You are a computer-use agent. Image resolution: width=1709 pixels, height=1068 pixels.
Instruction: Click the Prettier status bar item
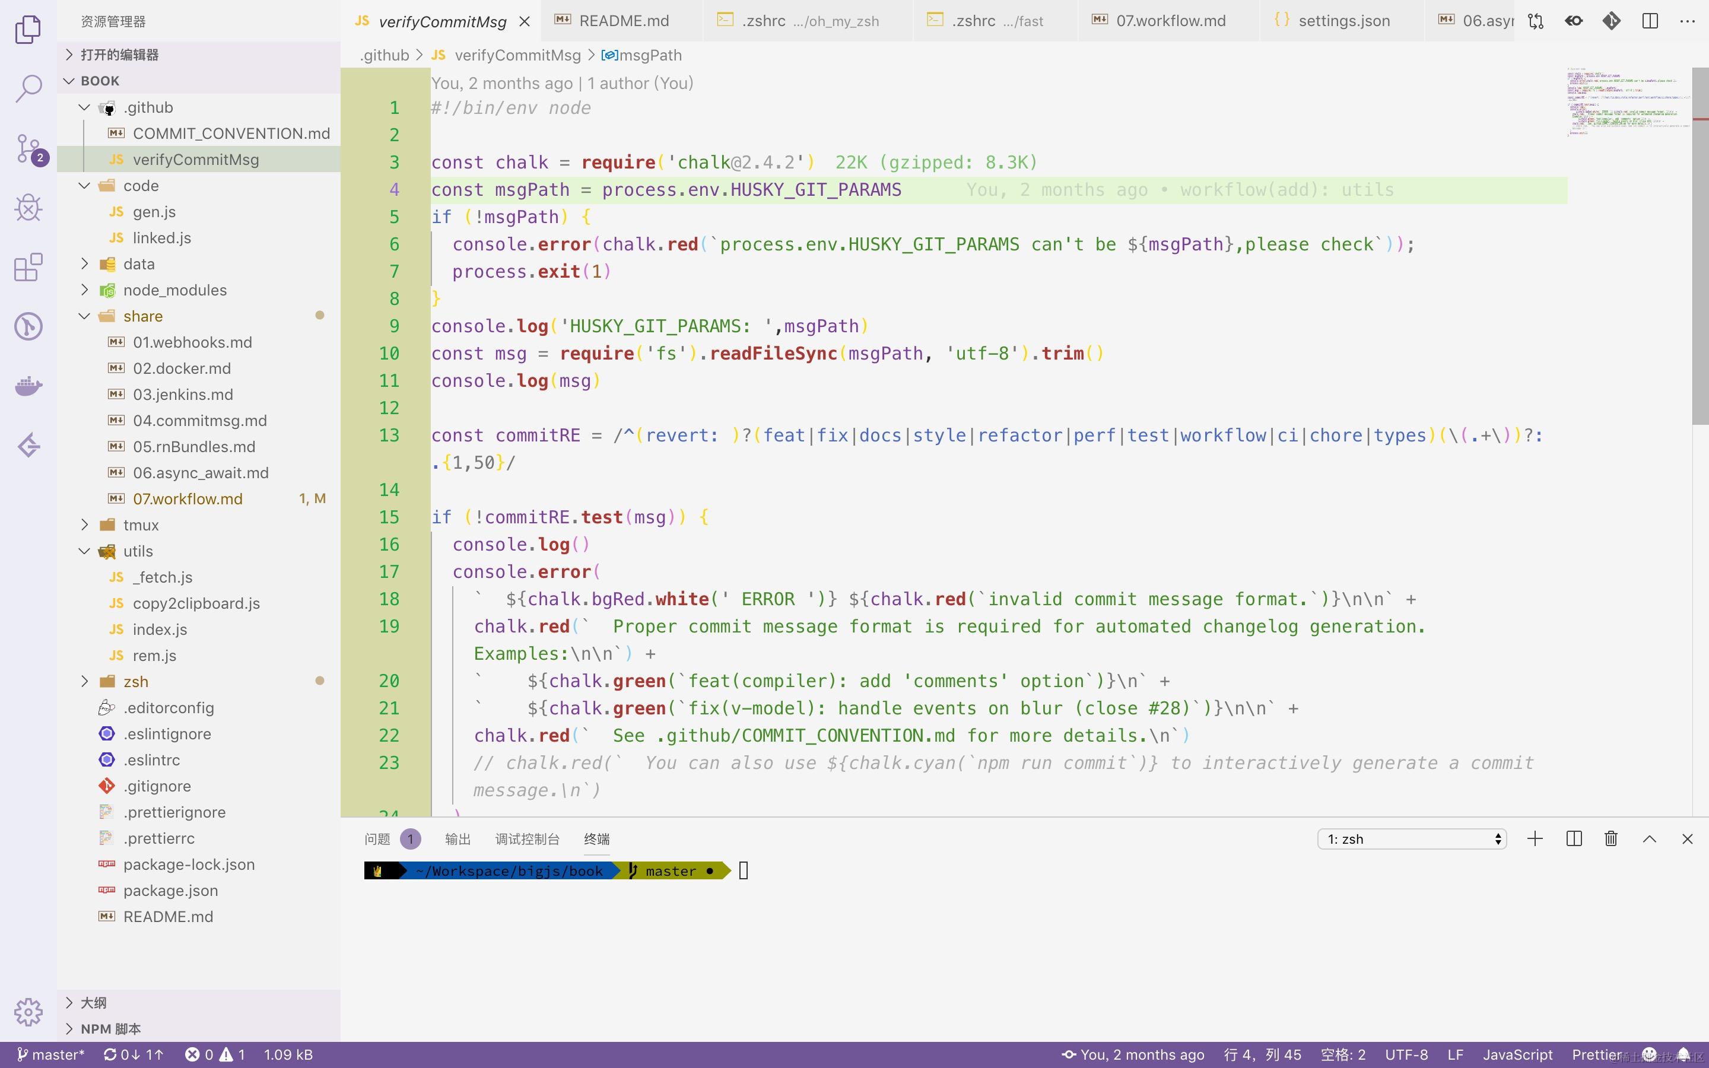(x=1597, y=1054)
